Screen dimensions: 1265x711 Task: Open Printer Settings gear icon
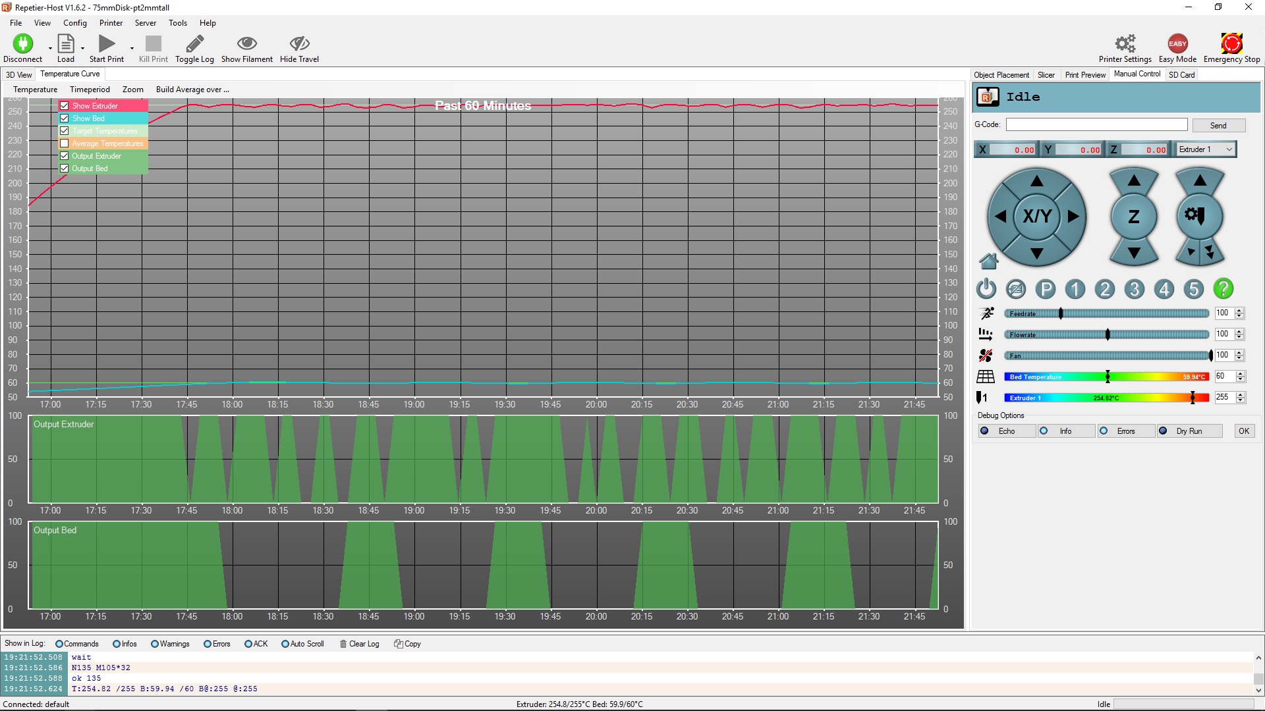coord(1125,44)
